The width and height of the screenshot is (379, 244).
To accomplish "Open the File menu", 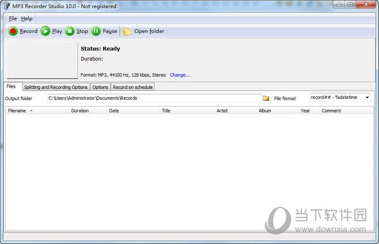I will [x=13, y=18].
